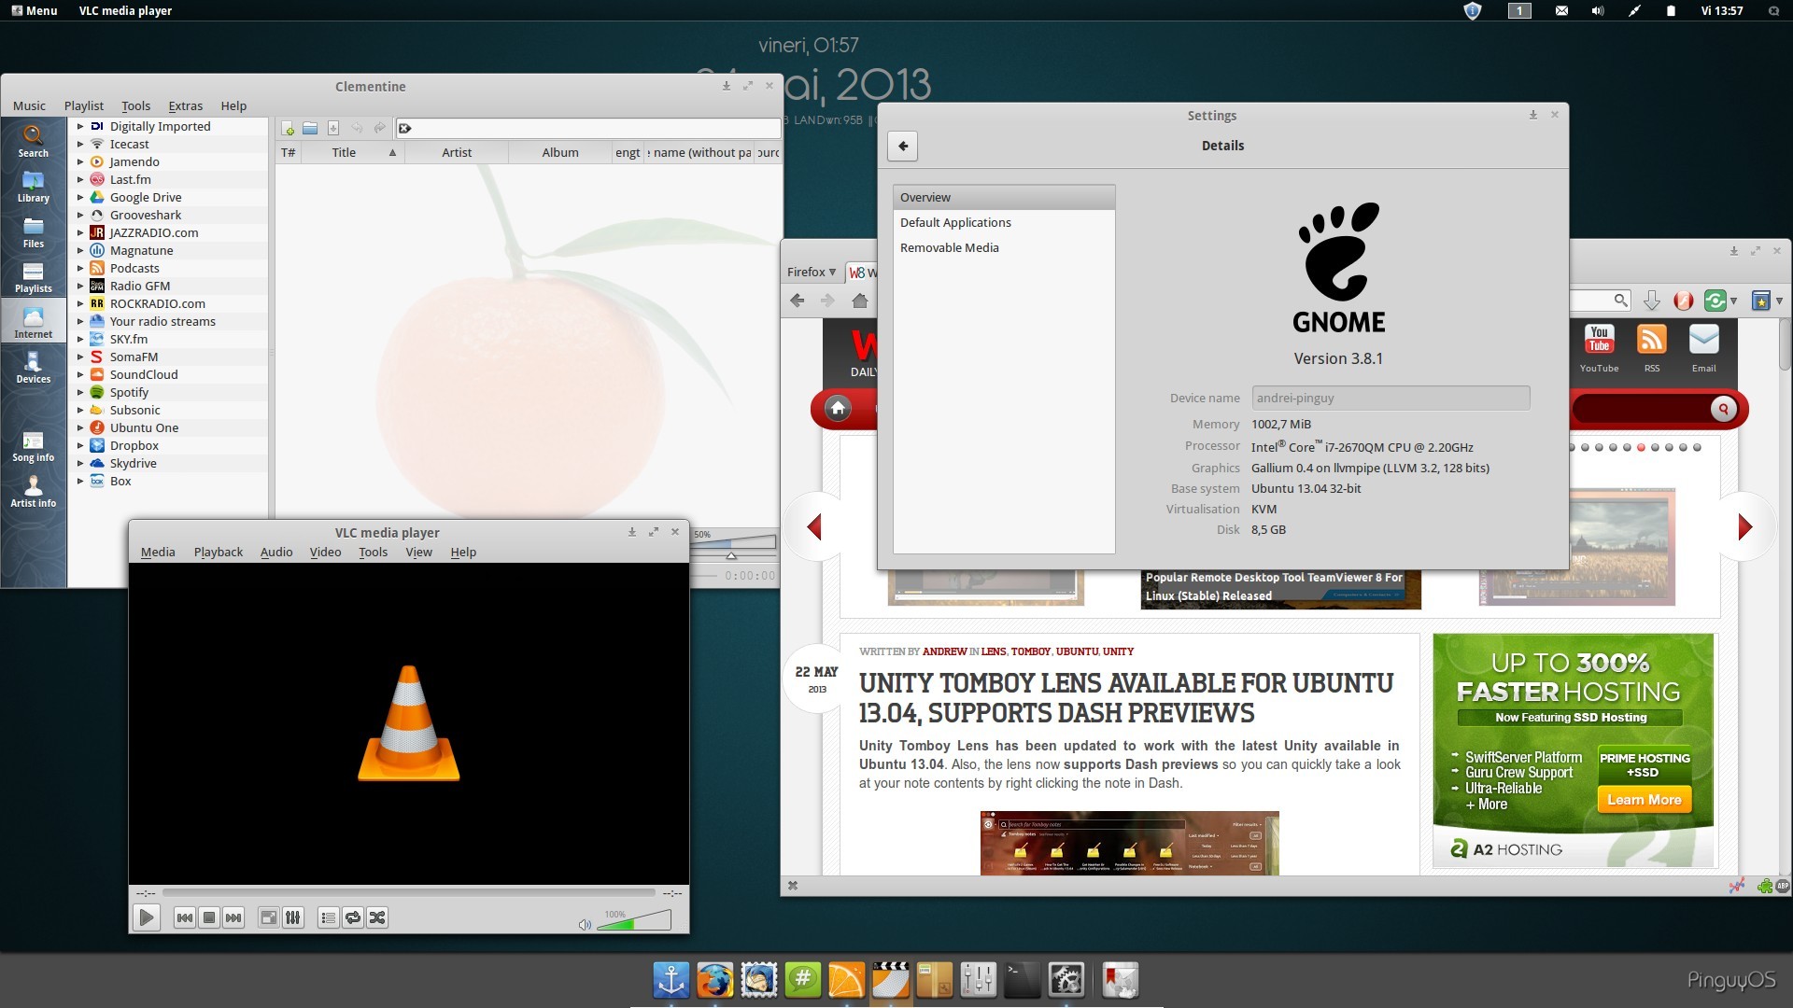Select Removable Media in Settings Details

point(1004,247)
